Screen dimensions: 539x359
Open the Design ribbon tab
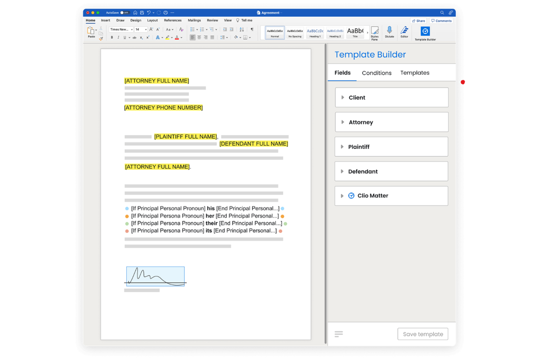click(136, 20)
